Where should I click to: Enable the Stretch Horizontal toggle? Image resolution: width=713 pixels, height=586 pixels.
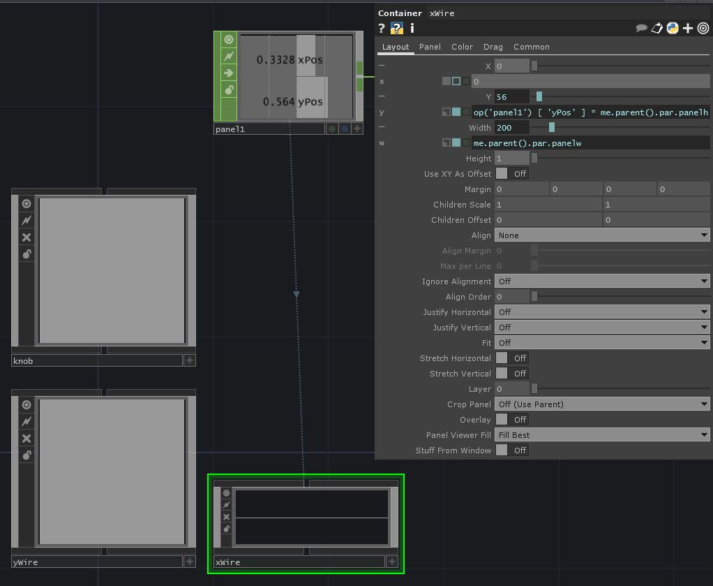pyautogui.click(x=511, y=358)
